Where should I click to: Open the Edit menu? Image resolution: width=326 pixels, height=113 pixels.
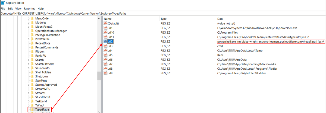coord(10,9)
